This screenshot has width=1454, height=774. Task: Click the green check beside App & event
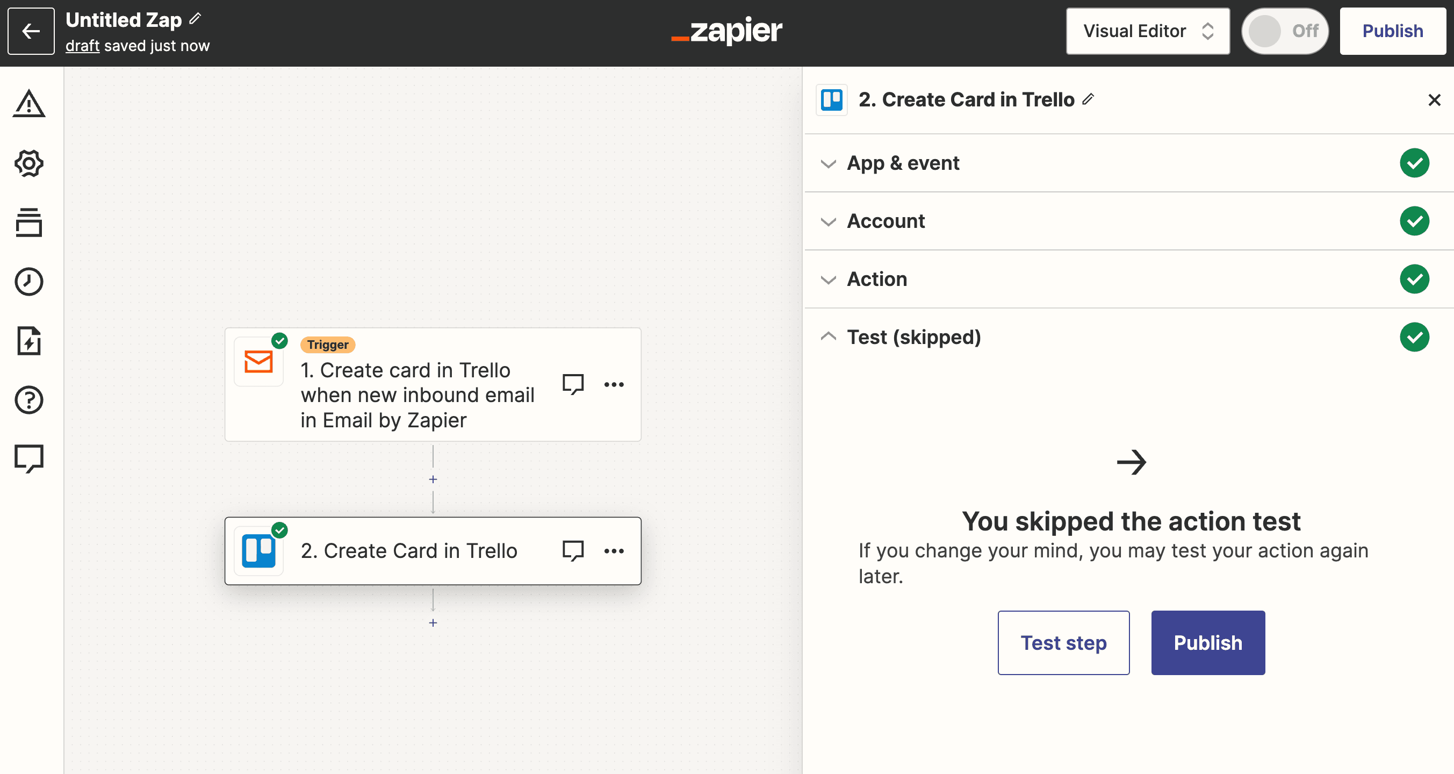pos(1414,162)
